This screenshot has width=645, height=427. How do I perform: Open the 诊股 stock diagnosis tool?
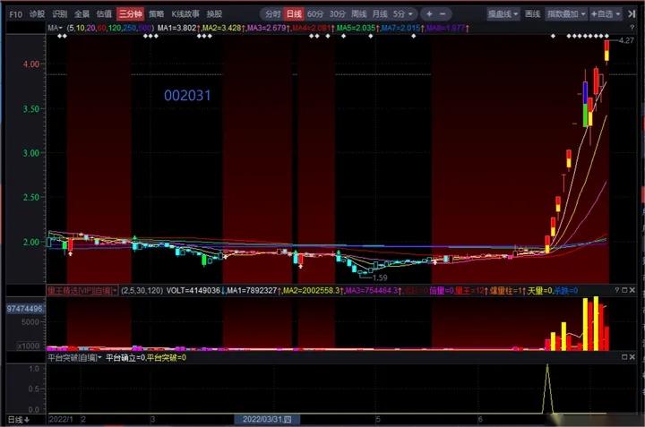[37, 14]
